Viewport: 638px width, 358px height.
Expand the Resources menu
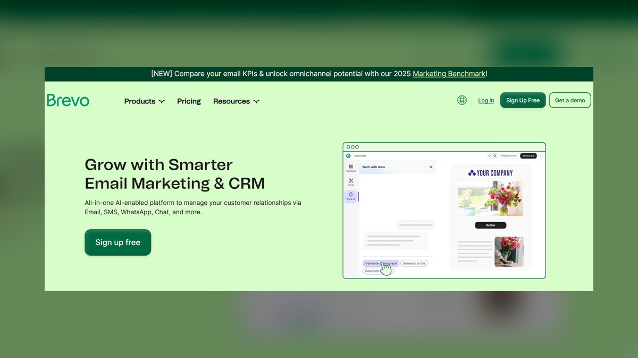(x=236, y=101)
